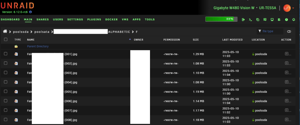Check the box for (006).jpg
Image resolution: width=300 pixels, height=125 pixels.
click(5, 101)
